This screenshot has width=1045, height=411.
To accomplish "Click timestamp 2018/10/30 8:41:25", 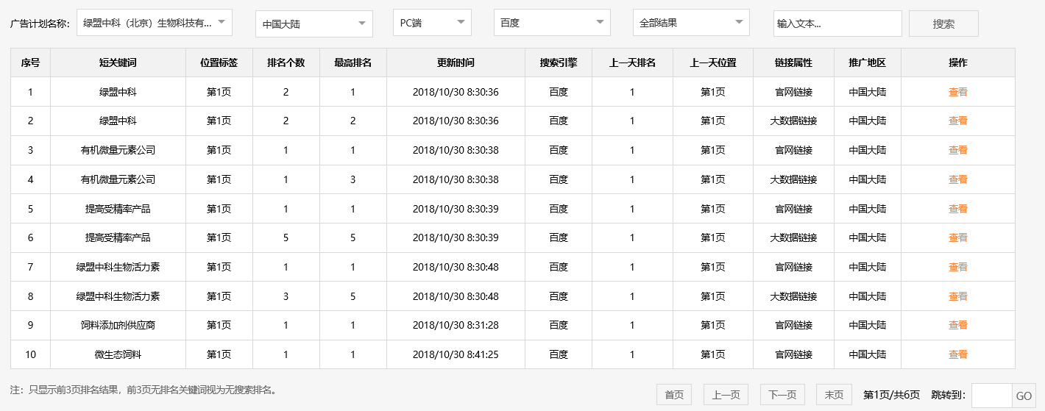I will tap(456, 354).
